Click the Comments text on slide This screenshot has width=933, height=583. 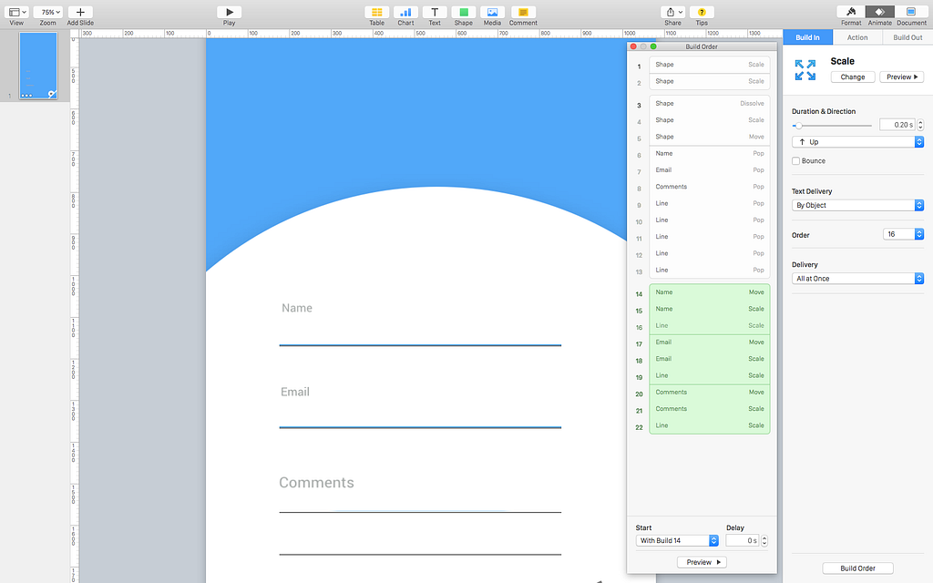pyautogui.click(x=316, y=483)
